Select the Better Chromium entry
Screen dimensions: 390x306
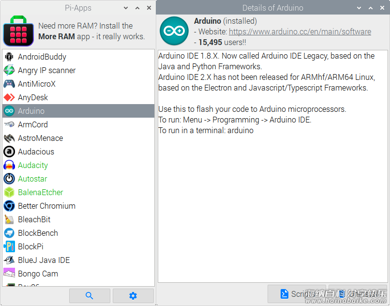click(x=78, y=206)
